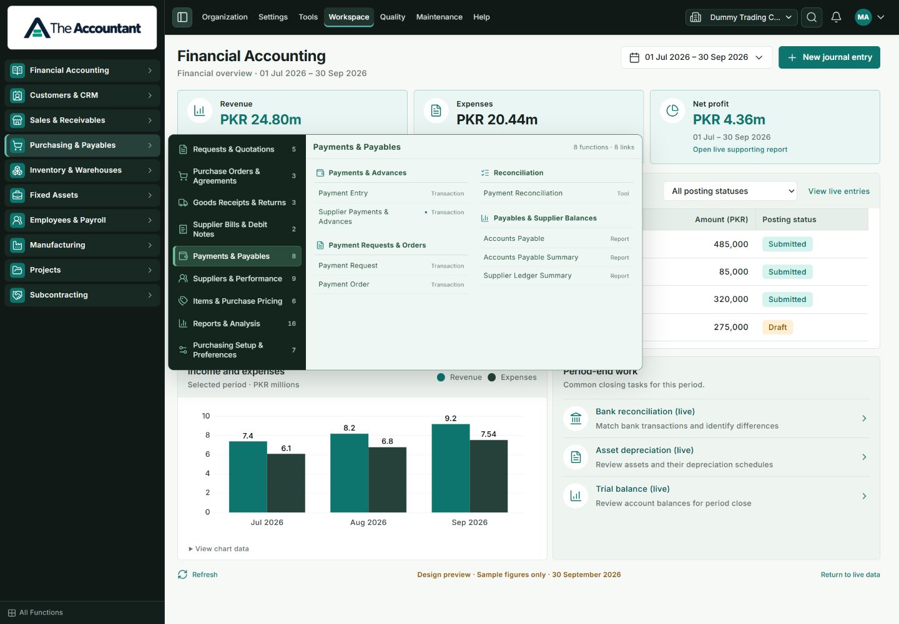Click the MA user avatar
Screen dimensions: 899x624
pos(863,17)
